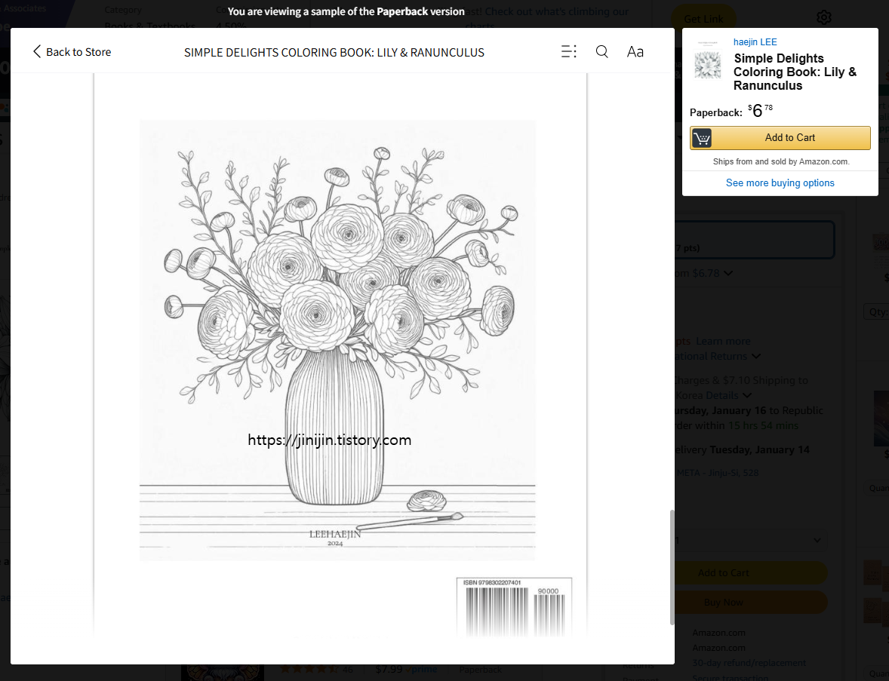Click the Learn more link
The height and width of the screenshot is (681, 889).
pos(723,341)
